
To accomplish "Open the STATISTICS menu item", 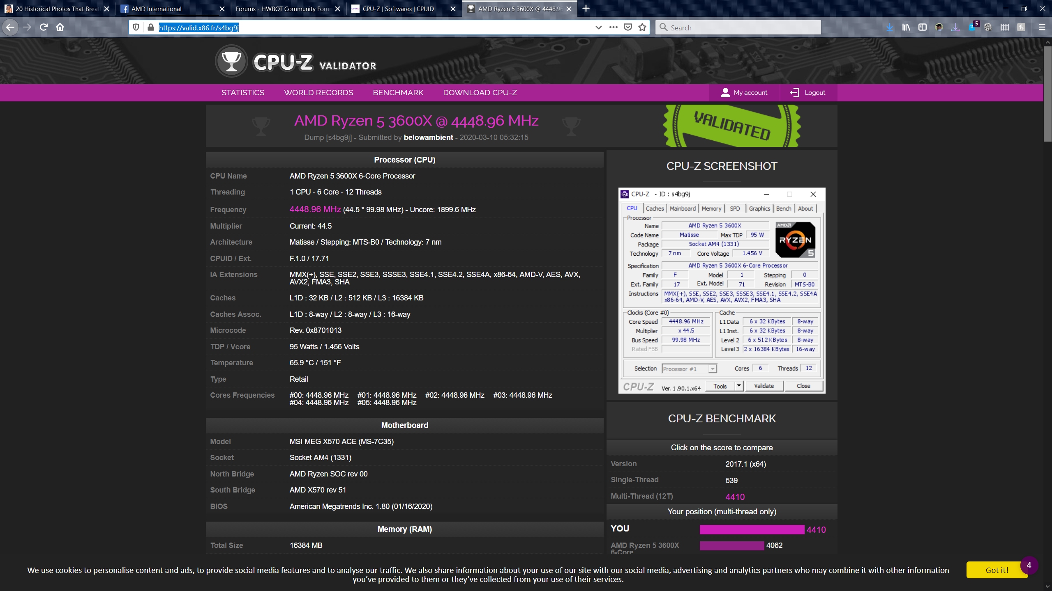I will pyautogui.click(x=243, y=93).
